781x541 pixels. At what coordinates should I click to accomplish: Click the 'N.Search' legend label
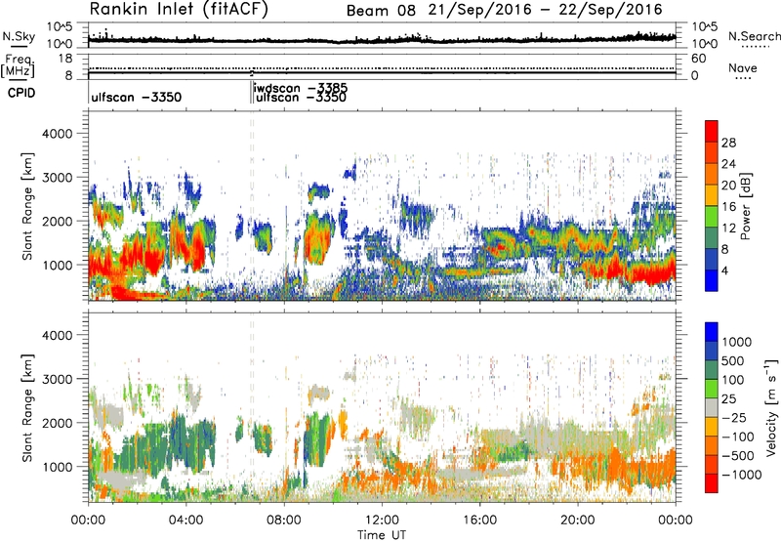point(754,36)
